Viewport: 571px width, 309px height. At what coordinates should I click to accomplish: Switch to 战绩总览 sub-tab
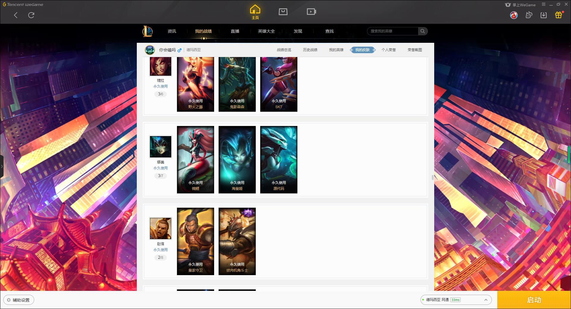(284, 50)
